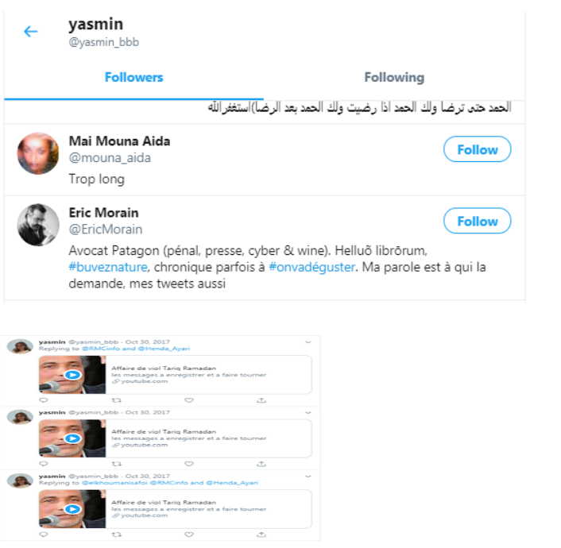Reply to the first yasmin tweet
The width and height of the screenshot is (561, 548).
43,400
